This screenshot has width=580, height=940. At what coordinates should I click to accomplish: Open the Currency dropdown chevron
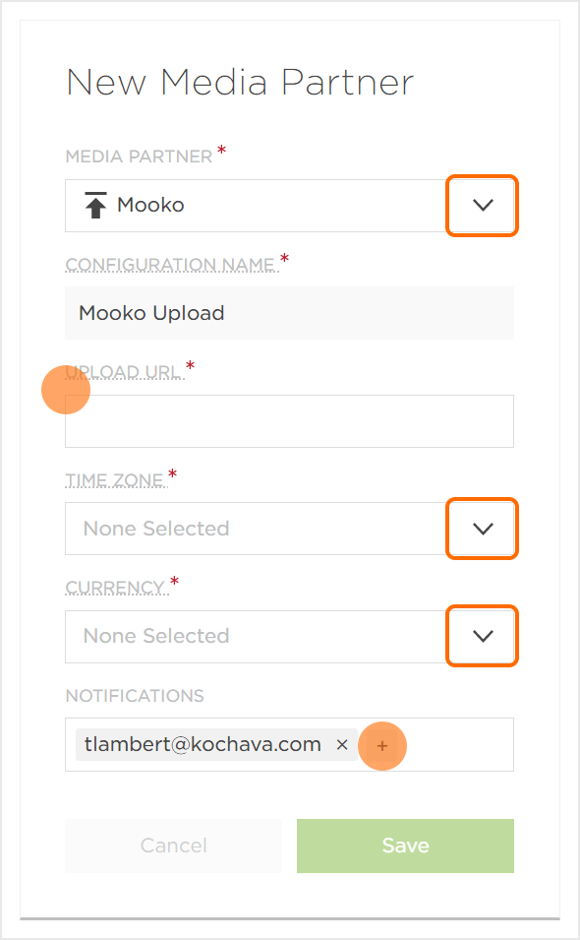click(x=483, y=636)
